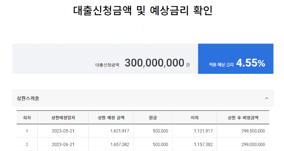This screenshot has width=284, height=151.
Task: Click the loan amount 300,000,000
Action: 155,63
